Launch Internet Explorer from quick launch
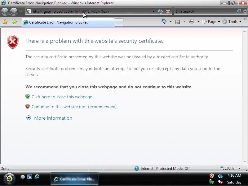The width and height of the screenshot is (248, 186). click(37, 176)
